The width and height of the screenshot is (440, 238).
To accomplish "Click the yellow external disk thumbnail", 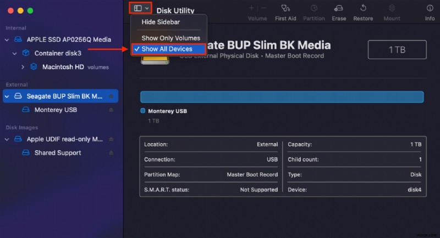I will click(155, 60).
